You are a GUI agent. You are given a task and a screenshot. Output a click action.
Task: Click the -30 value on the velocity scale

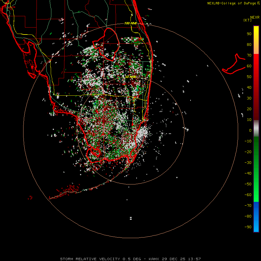pyautogui.click(x=248, y=163)
